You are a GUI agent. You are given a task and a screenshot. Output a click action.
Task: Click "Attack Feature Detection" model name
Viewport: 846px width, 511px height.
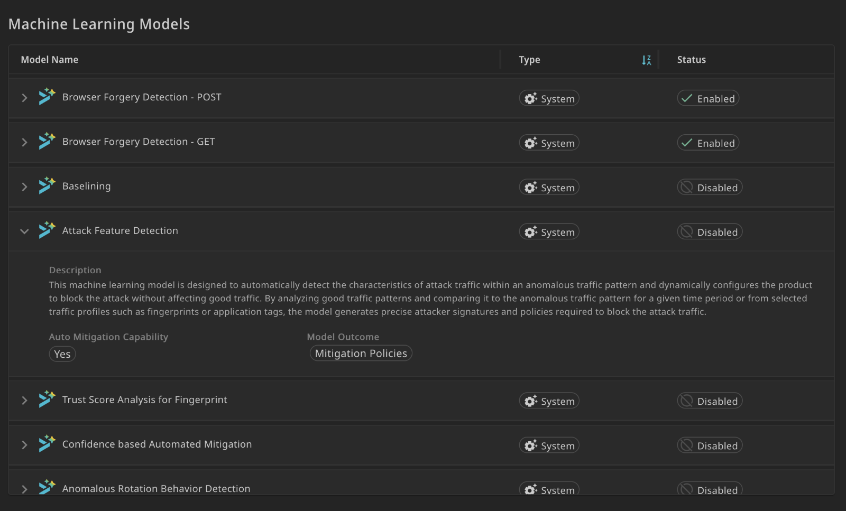point(120,230)
